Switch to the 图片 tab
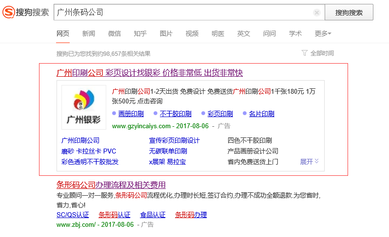 (x=166, y=34)
